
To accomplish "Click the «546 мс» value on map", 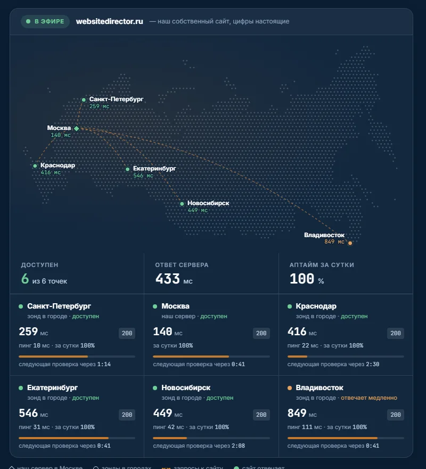I will coord(143,175).
